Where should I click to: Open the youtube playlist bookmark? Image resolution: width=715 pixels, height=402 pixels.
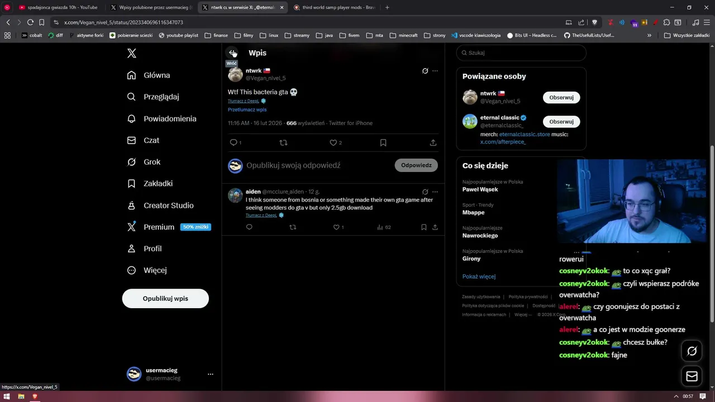(x=178, y=35)
